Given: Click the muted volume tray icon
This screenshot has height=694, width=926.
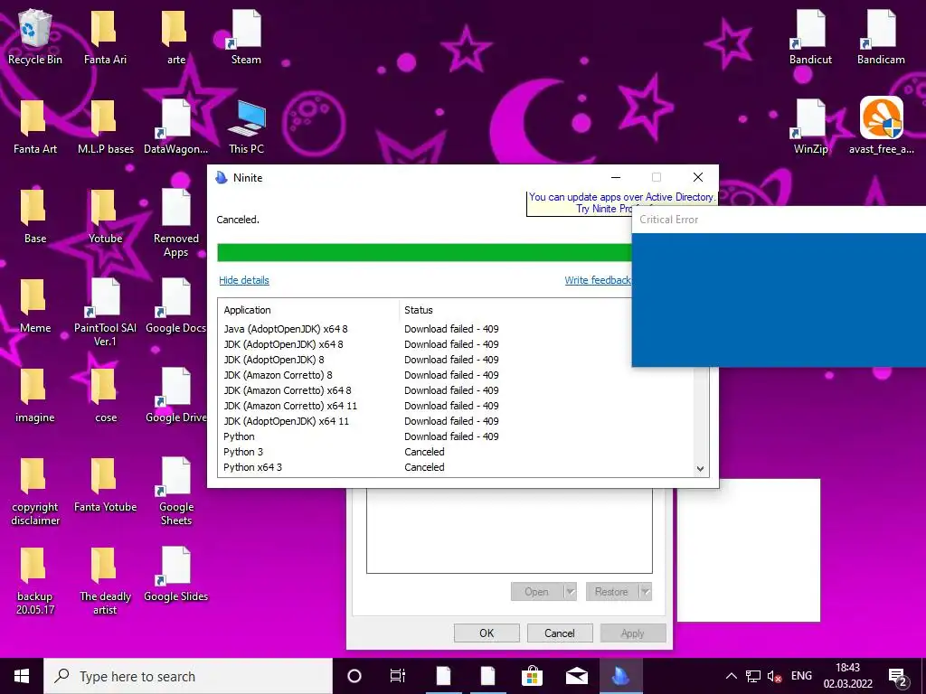Looking at the screenshot, I should [774, 676].
